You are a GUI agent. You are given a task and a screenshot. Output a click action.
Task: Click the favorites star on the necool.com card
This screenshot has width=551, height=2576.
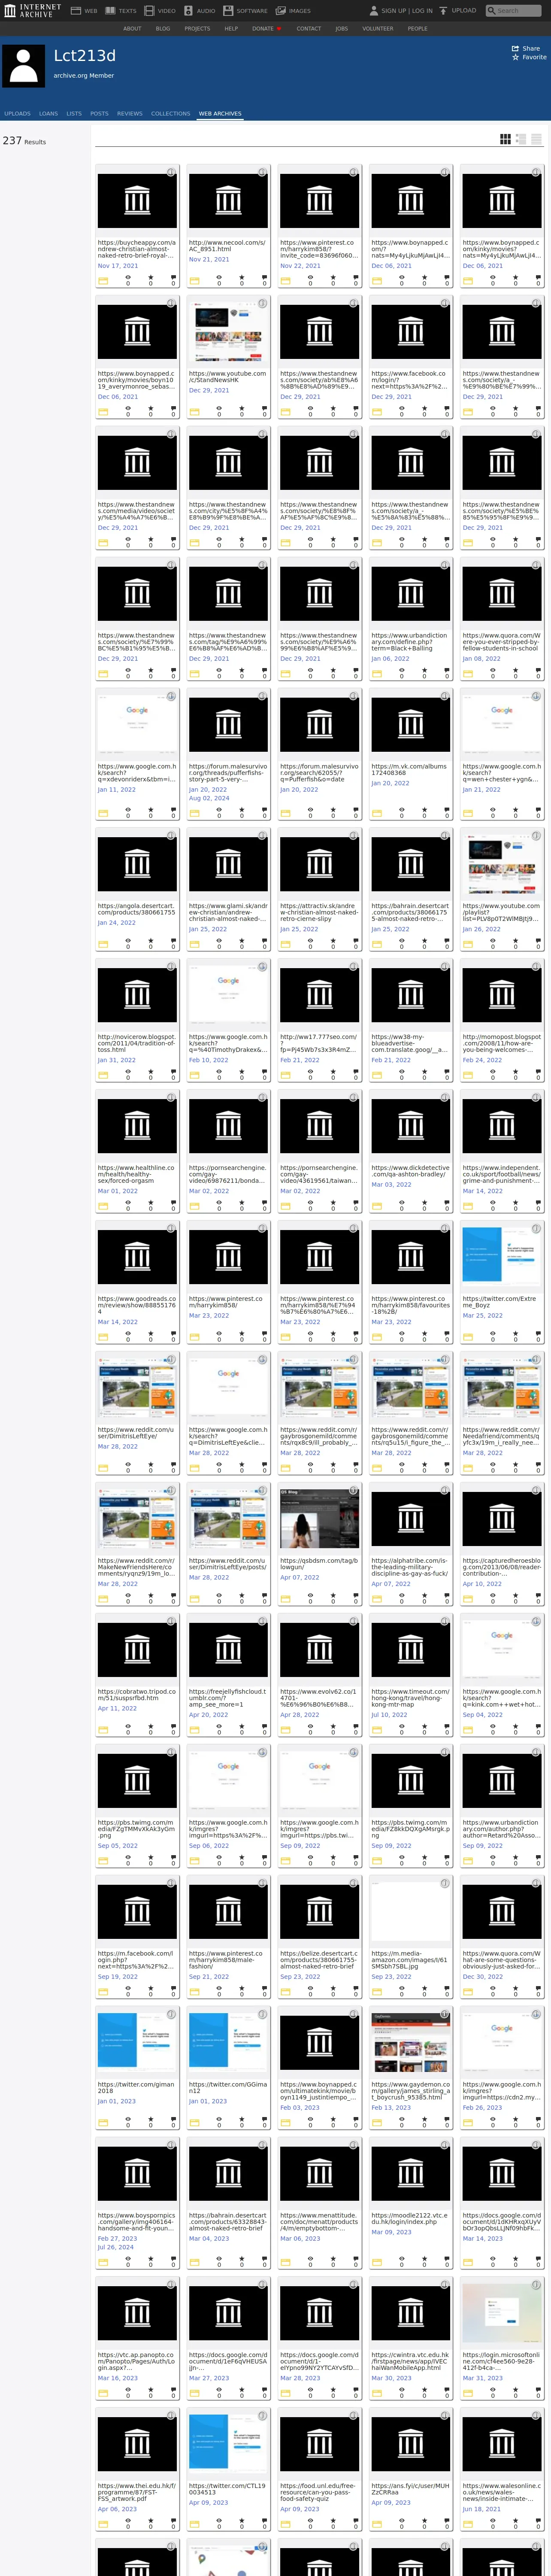tap(241, 279)
